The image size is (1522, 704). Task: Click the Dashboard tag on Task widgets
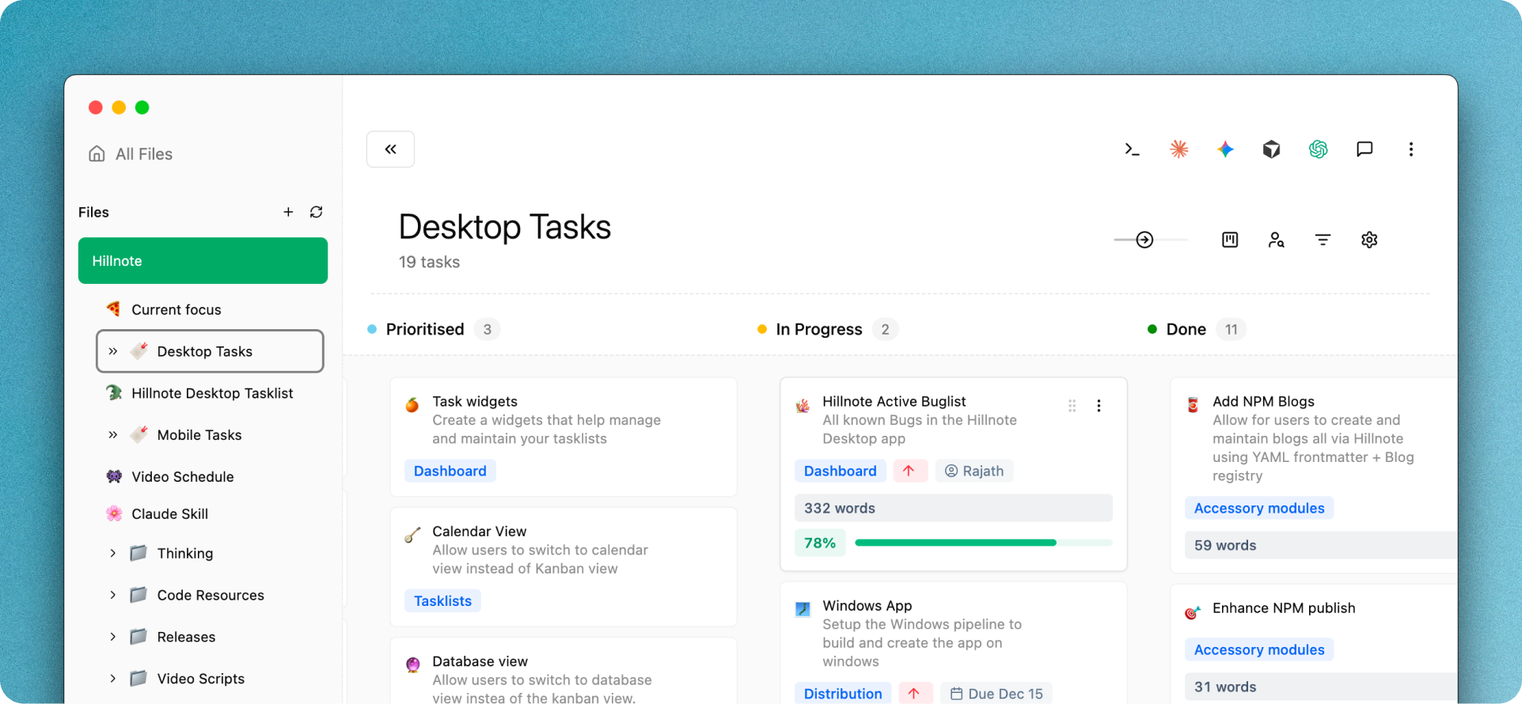[x=450, y=471]
